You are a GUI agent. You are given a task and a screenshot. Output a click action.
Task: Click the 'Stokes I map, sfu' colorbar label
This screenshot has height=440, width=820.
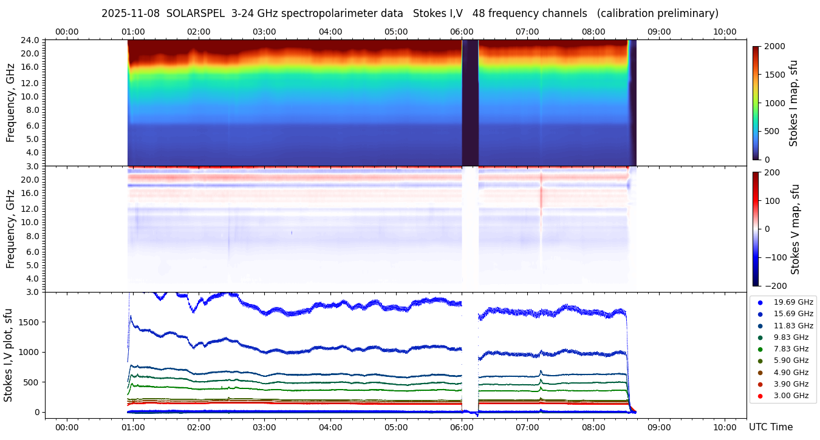793,103
